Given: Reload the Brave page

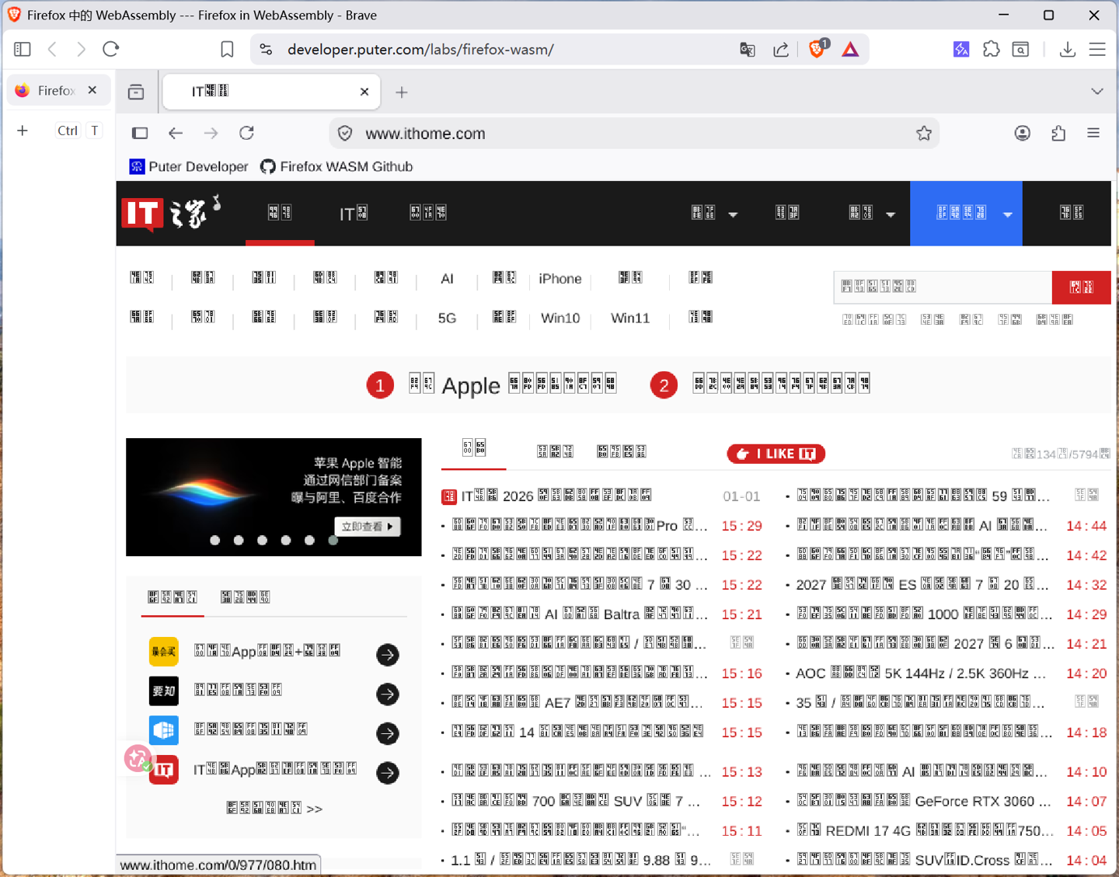Looking at the screenshot, I should [111, 49].
